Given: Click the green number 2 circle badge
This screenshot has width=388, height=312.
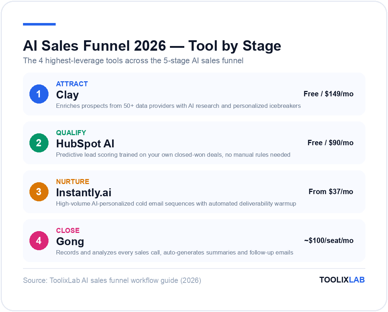Looking at the screenshot, I should click(39, 143).
